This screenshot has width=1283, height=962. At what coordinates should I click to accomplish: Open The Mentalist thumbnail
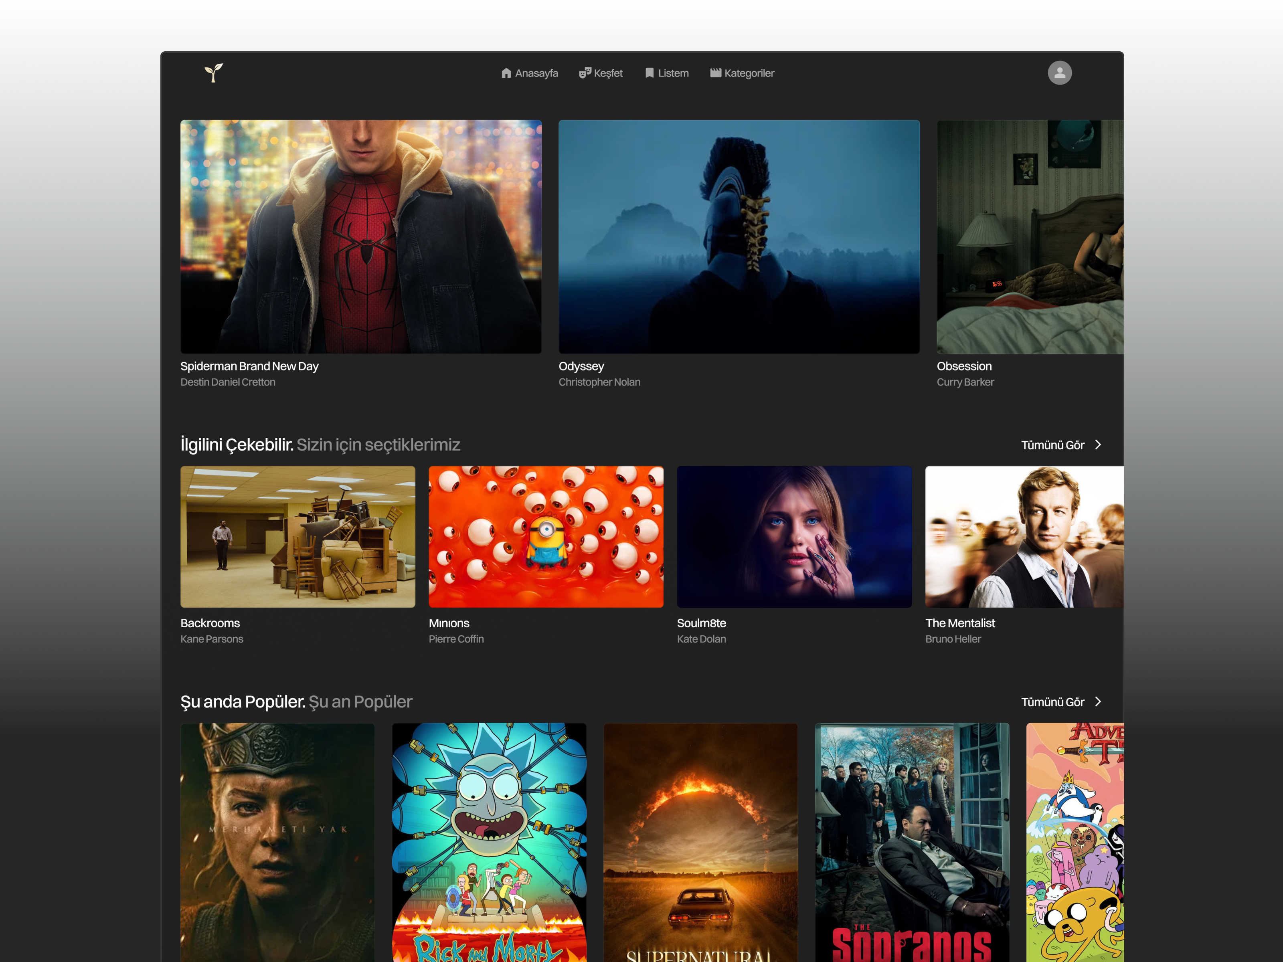click(x=1024, y=537)
